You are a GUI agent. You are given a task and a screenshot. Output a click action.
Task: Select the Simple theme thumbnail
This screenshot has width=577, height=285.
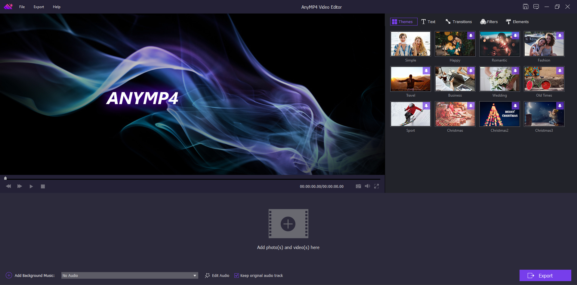point(411,44)
